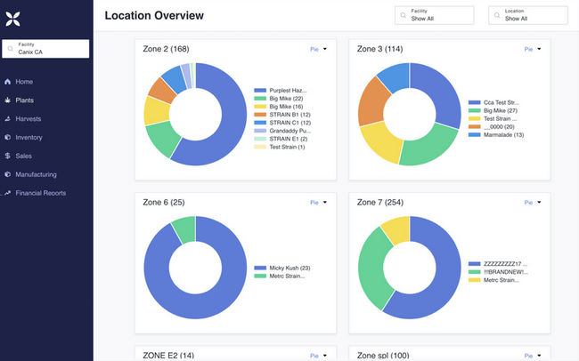Click the Financial Reports trend icon

[7, 193]
